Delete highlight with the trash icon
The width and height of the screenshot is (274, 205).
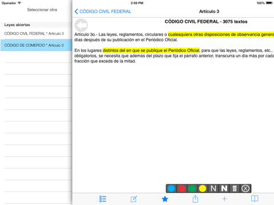235,188
